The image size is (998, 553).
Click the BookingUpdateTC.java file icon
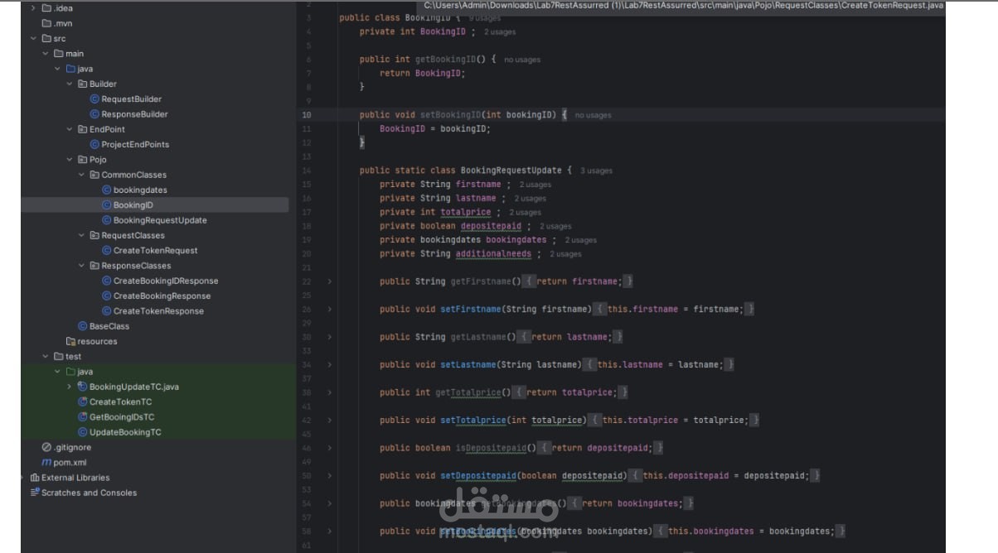(x=82, y=387)
